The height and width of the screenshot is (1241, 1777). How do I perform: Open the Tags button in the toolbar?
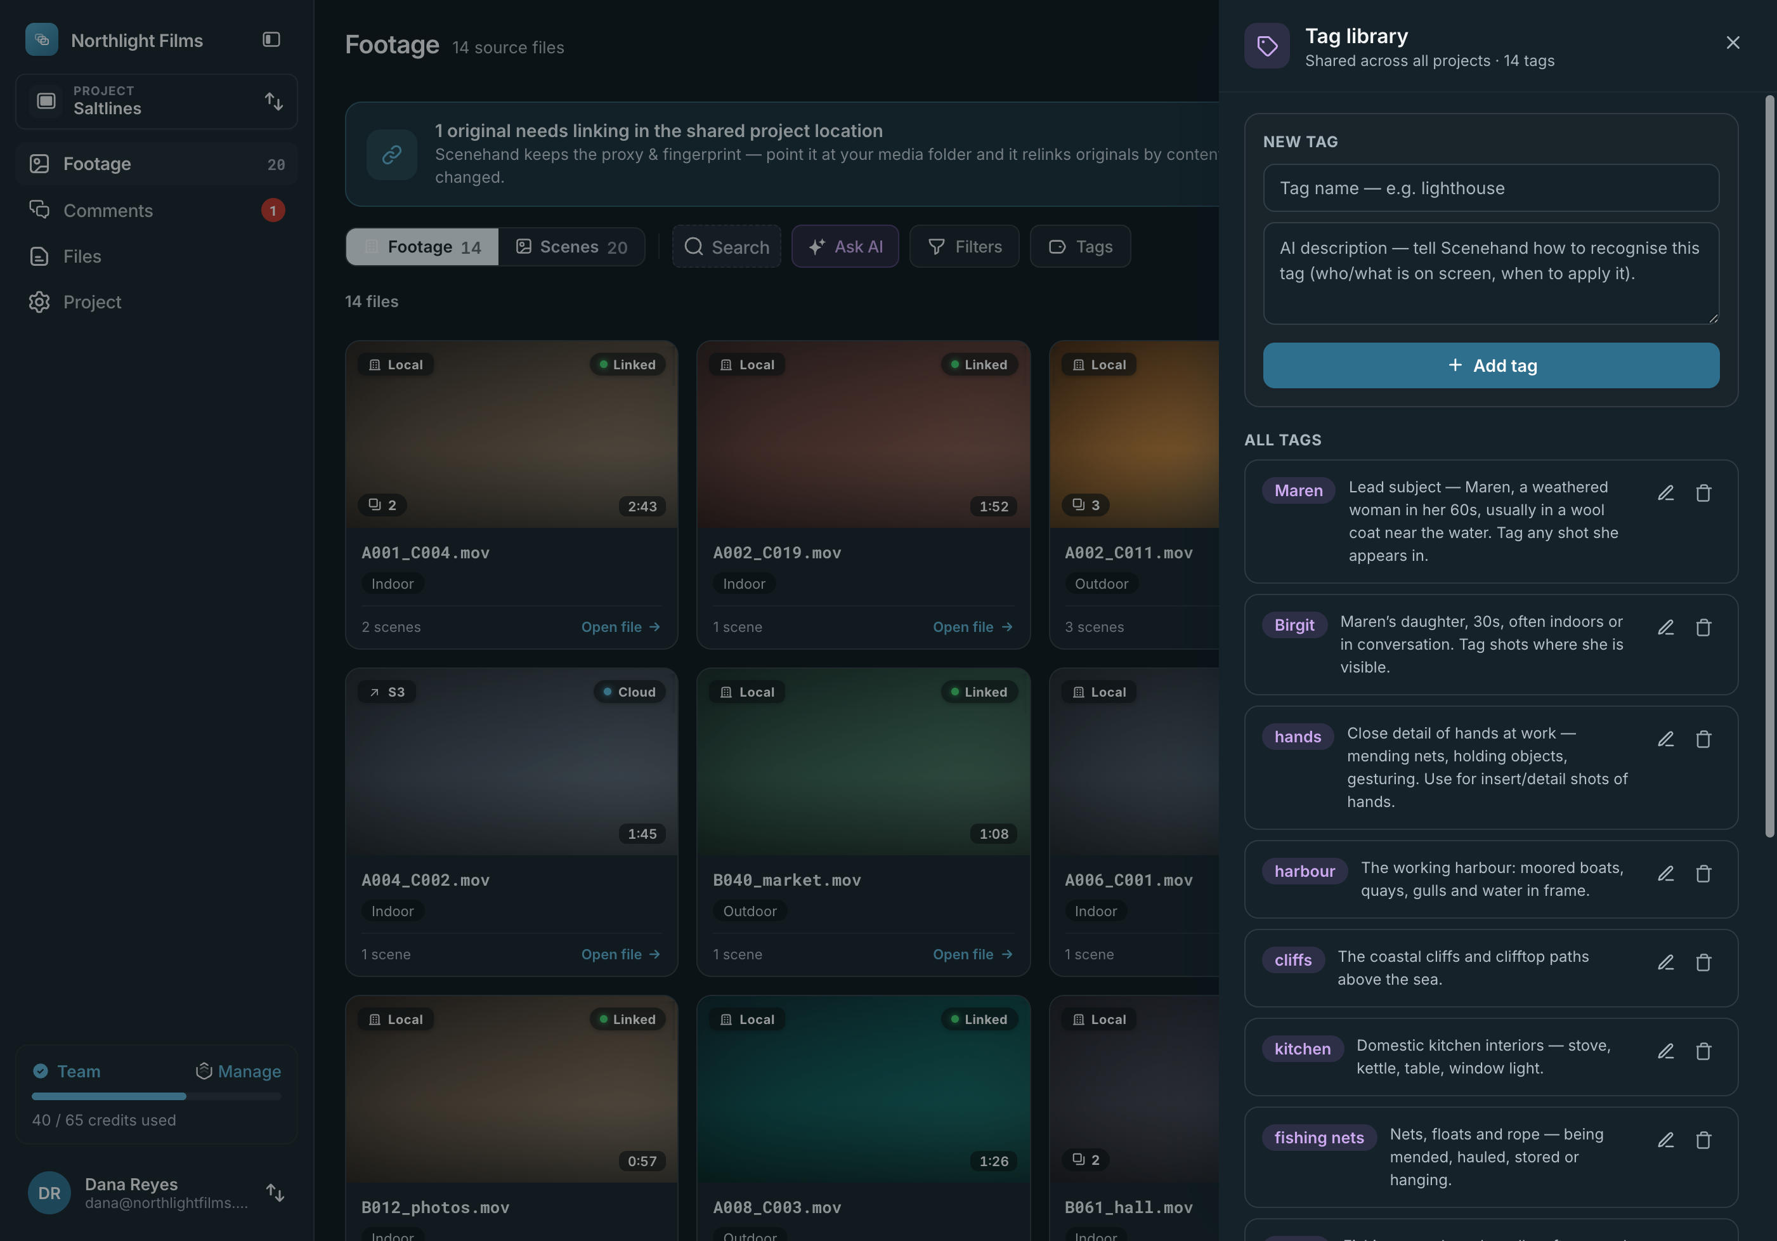[x=1081, y=247]
